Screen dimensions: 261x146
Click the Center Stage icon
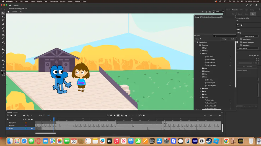click(x=203, y=12)
